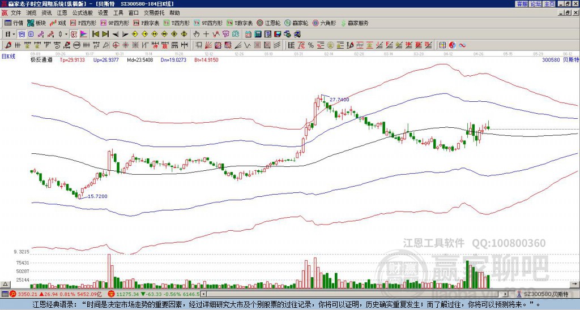Select the hand pan tool
Image resolution: width=580 pixels, height=310 pixels.
(x=196, y=34)
